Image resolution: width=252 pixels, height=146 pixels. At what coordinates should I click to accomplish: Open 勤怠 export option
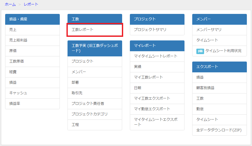[220, 109]
